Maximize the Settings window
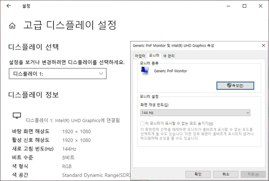269x181 pixels. (244, 6)
